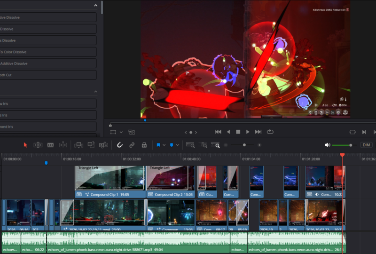Viewport: 376px width, 254px height.
Task: Add a blue flag to clip
Action: click(158, 145)
